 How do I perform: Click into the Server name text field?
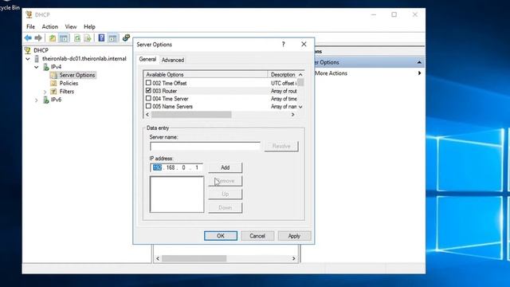[205, 146]
